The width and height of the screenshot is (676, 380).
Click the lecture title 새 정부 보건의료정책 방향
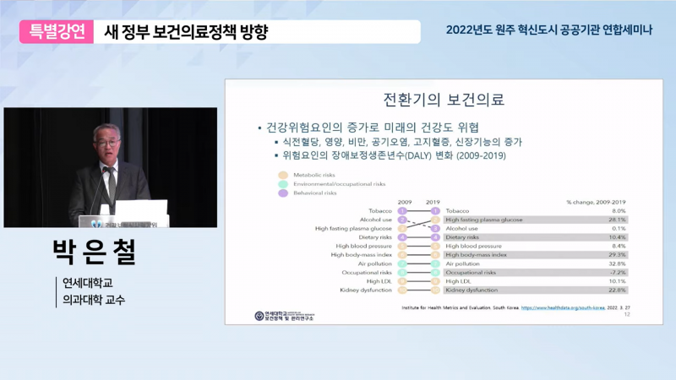185,32
